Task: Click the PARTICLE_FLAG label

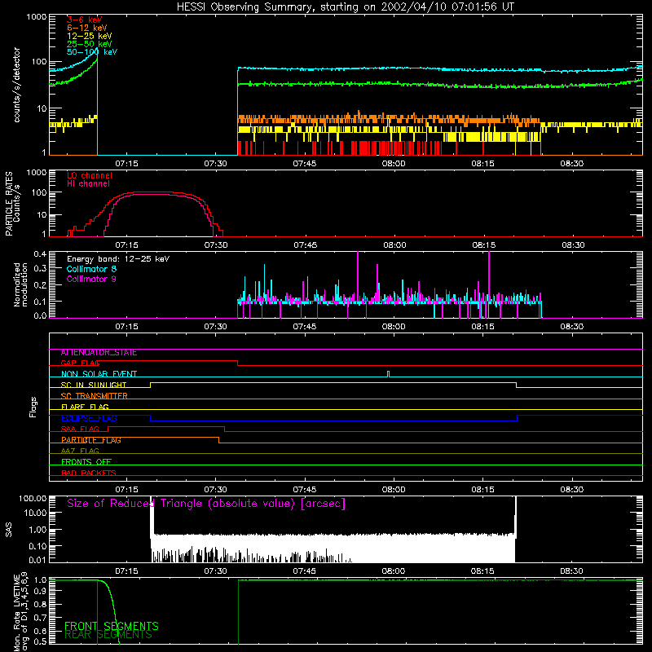Action: click(x=91, y=440)
